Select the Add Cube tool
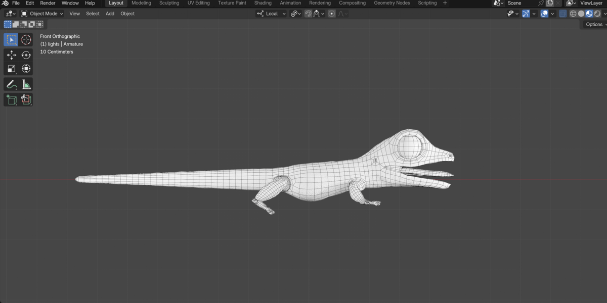 [11, 99]
